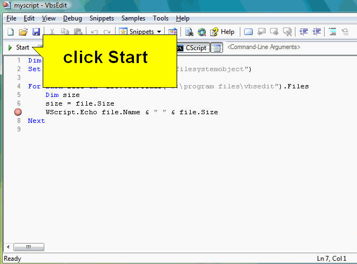This screenshot has width=357, height=264.
Task: Uncomment the selected lines icon
Action: (345, 32)
